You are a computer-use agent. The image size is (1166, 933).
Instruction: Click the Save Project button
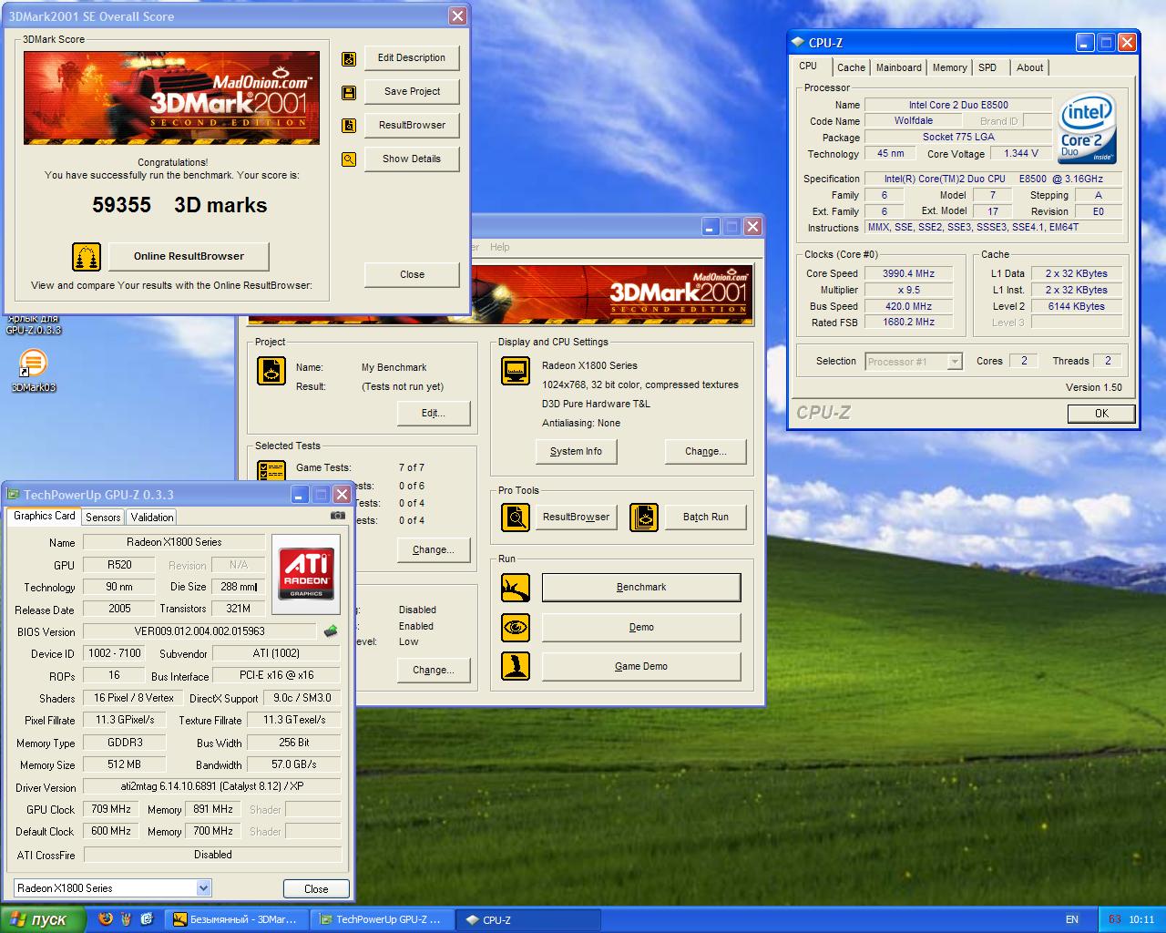(x=412, y=92)
